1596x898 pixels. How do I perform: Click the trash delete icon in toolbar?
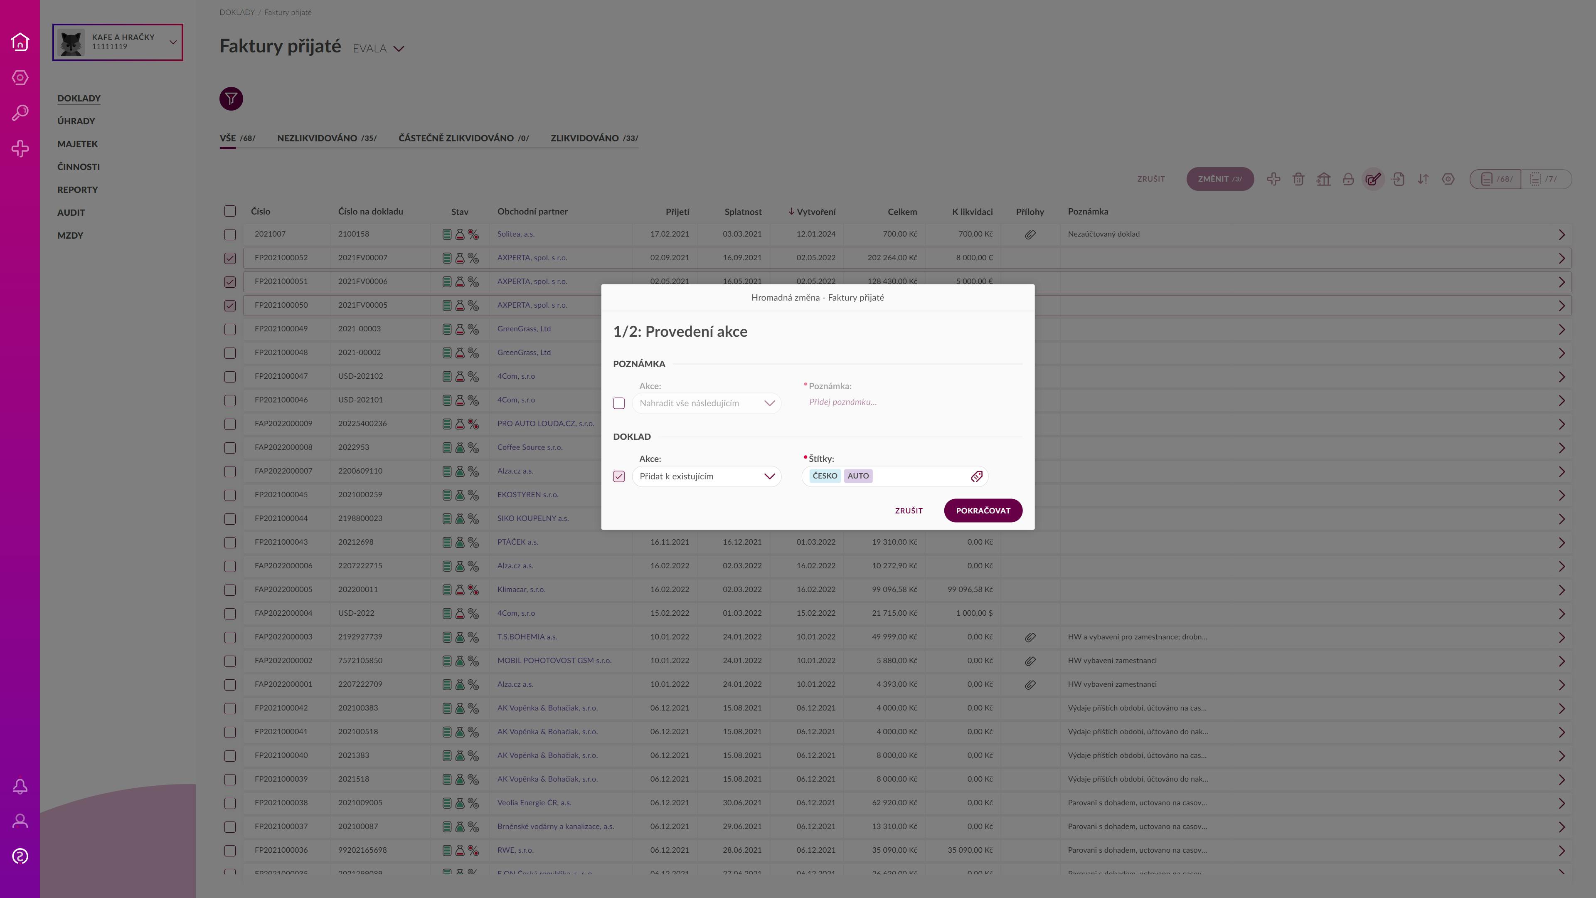(1298, 179)
